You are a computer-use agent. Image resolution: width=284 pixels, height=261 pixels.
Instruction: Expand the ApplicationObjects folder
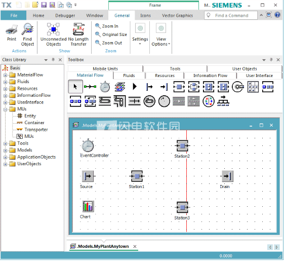tap(5, 158)
